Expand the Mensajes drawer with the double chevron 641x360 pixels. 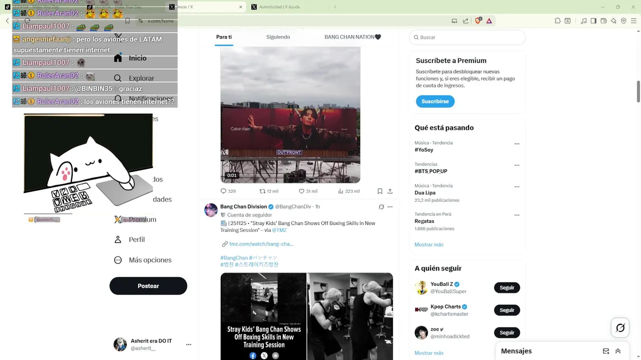point(618,351)
